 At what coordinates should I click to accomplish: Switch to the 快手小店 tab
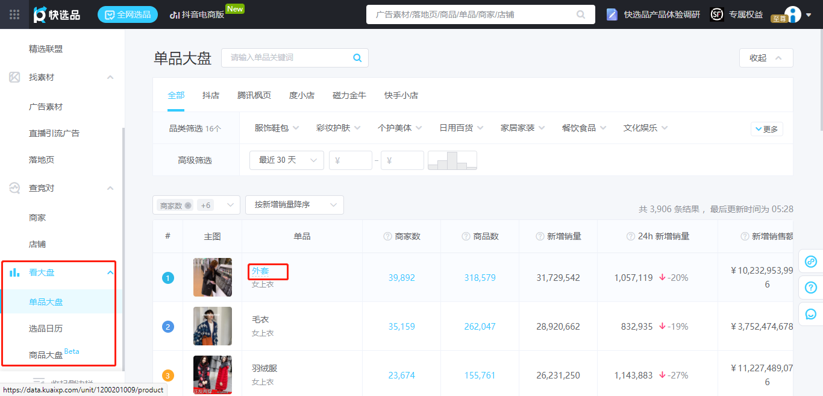click(x=401, y=95)
